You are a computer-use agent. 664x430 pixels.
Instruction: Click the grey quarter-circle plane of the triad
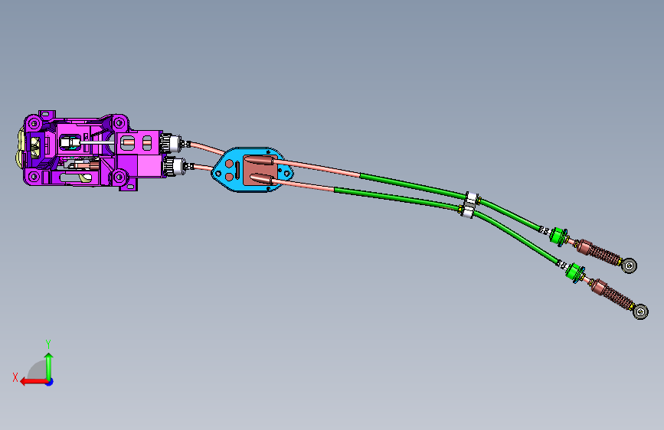pos(37,370)
